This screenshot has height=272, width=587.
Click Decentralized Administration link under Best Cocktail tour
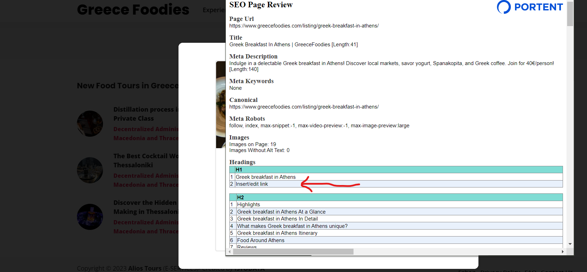tap(146, 176)
